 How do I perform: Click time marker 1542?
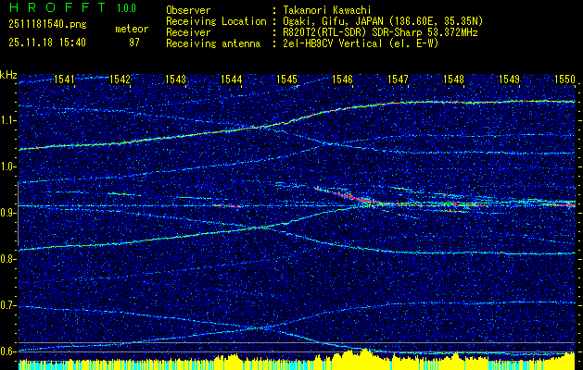(x=120, y=79)
